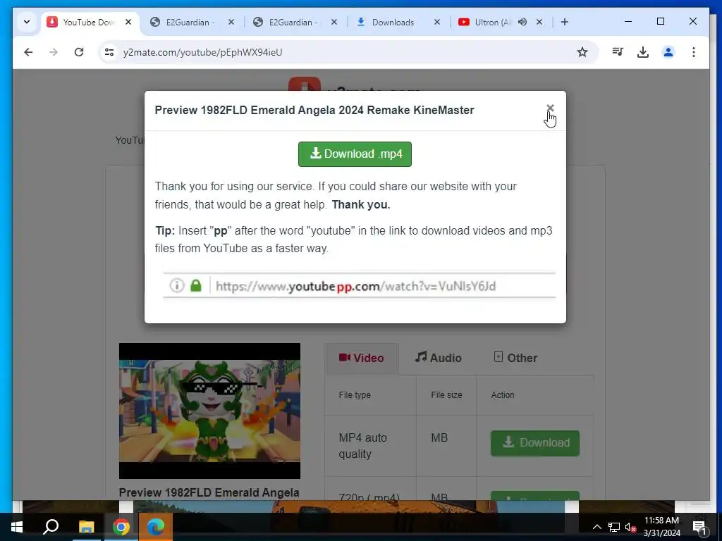The width and height of the screenshot is (722, 541).
Task: Go back to the previous page
Action: tap(28, 52)
